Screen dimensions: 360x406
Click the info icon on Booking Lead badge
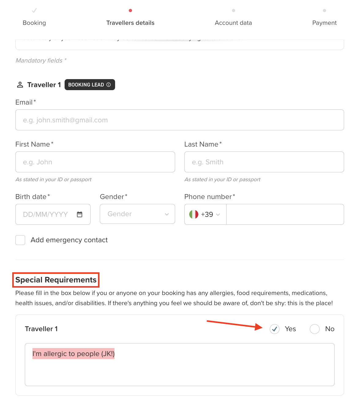[109, 85]
